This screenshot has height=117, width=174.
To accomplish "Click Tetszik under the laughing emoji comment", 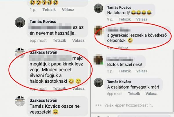I will pyautogui.click(x=49, y=10).
